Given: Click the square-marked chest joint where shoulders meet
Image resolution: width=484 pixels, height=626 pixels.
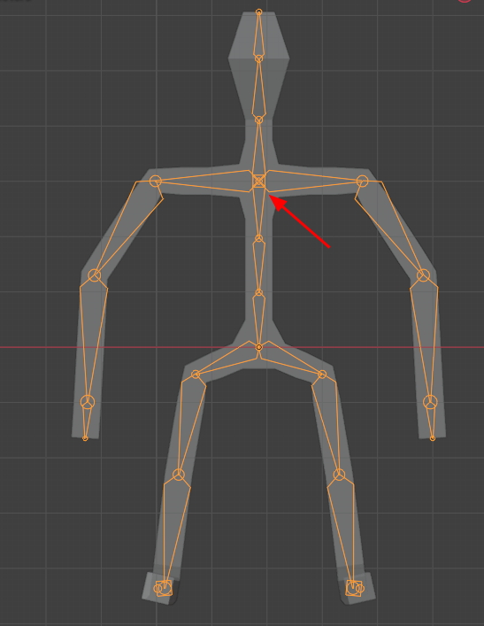Looking at the screenshot, I should pyautogui.click(x=259, y=182).
